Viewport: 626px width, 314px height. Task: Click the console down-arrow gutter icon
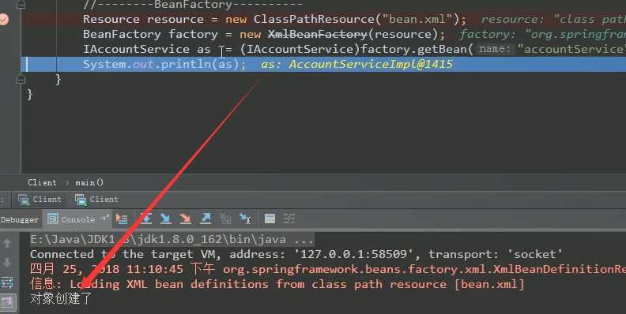pos(7,263)
